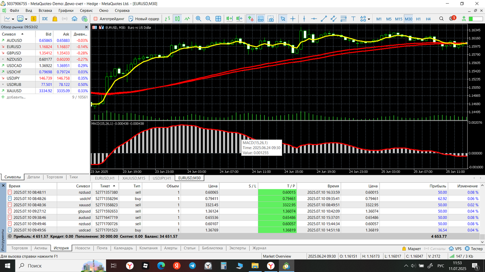Viewport: 485px width, 272px height.
Task: Open the chart profiles dropdown arrow
Action: tap(26, 19)
